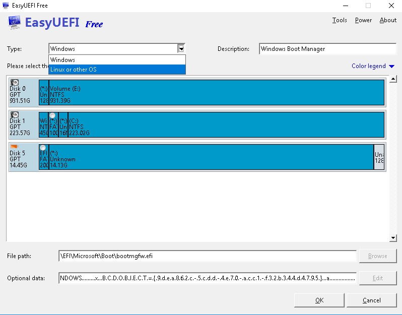This screenshot has width=402, height=315.
Task: Click the Description text field
Action: [327, 49]
